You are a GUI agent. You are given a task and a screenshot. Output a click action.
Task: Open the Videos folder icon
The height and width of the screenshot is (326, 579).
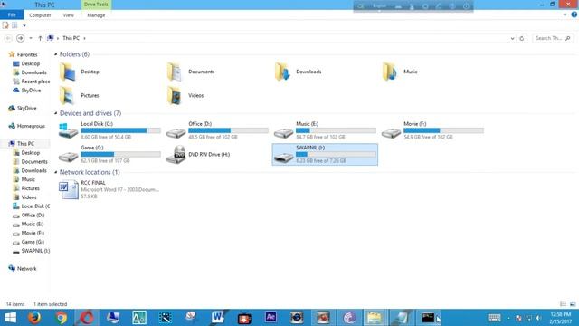coord(175,95)
